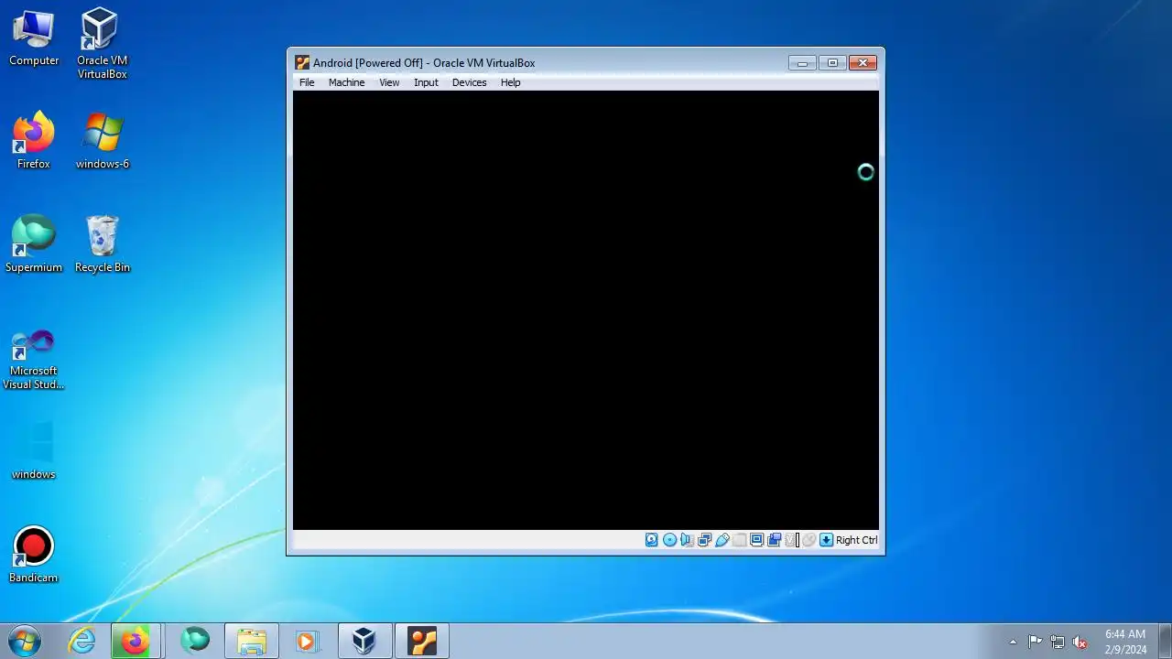
Task: Click the shared folders status icon
Action: coord(739,540)
